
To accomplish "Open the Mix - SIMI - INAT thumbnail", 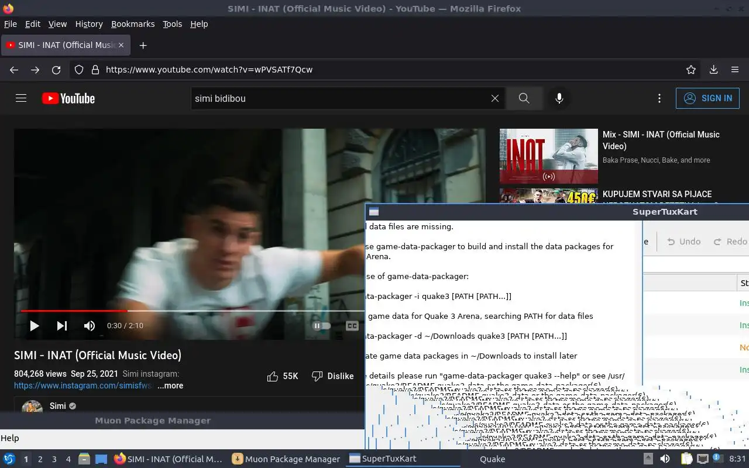I will click(549, 156).
